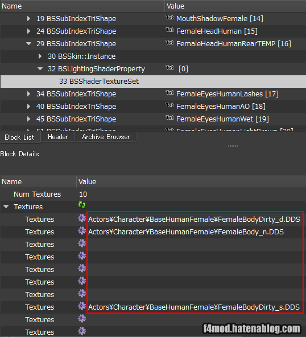The image size is (306, 337).
Task: Collapse the Textures array in Block Details
Action: 6,207
